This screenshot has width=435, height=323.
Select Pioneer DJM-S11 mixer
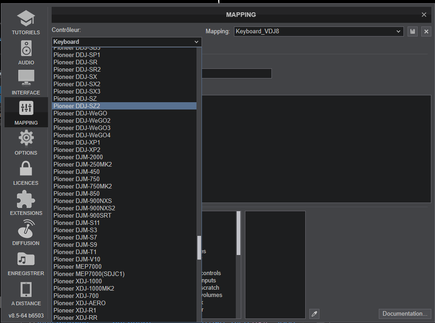click(124, 223)
